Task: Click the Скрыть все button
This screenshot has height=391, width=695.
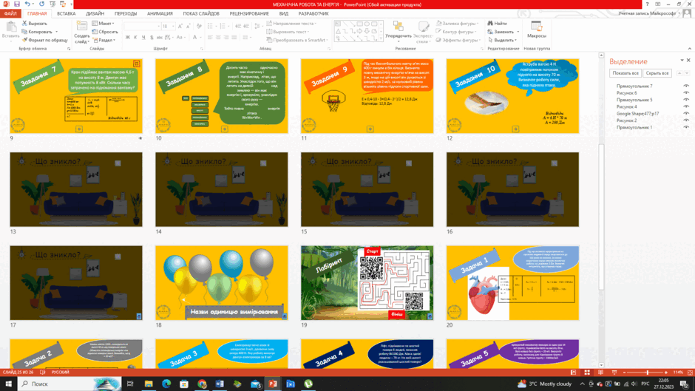Action: point(657,73)
